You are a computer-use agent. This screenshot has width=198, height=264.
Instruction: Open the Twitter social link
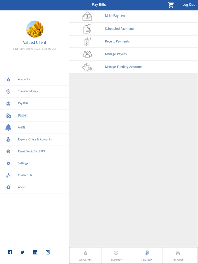click(22, 252)
